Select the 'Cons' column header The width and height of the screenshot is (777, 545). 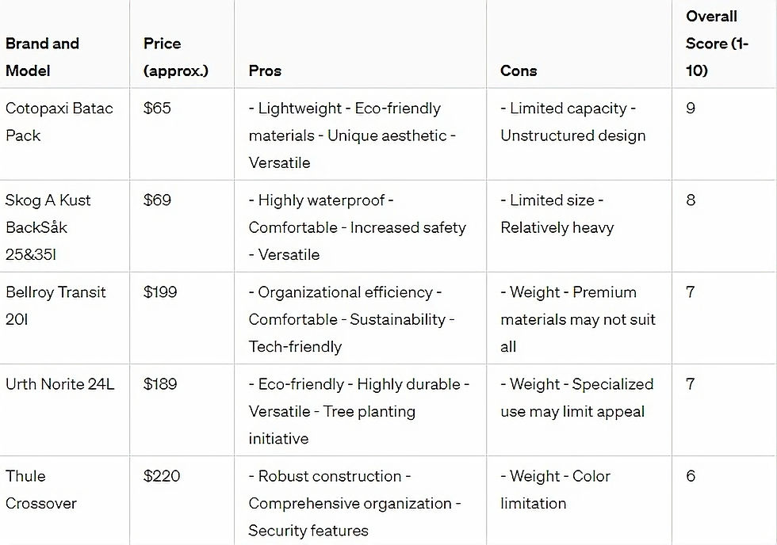click(x=519, y=71)
